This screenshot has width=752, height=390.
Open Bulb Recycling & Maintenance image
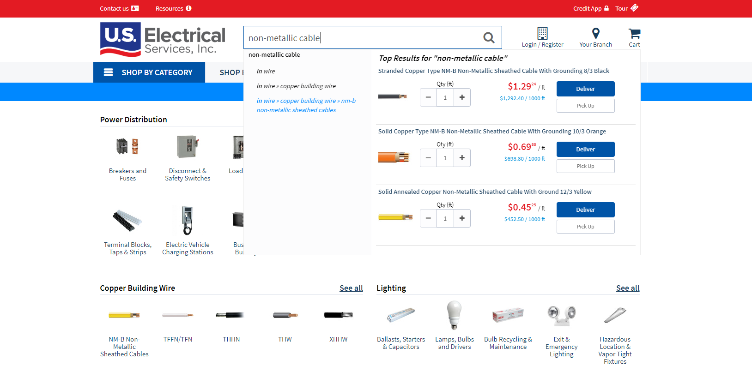pos(508,315)
